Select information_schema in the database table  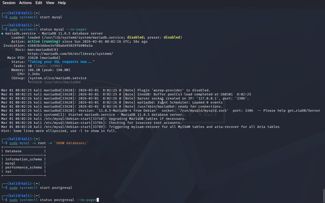(23, 159)
